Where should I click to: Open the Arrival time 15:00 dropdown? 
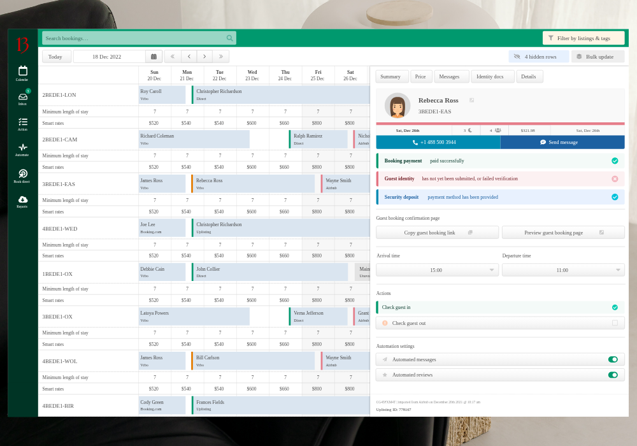[x=437, y=270]
